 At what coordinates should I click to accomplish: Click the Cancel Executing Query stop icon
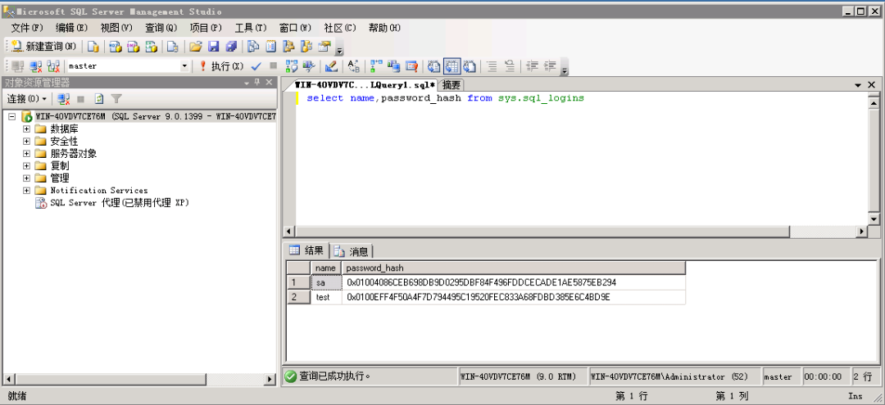coord(273,66)
